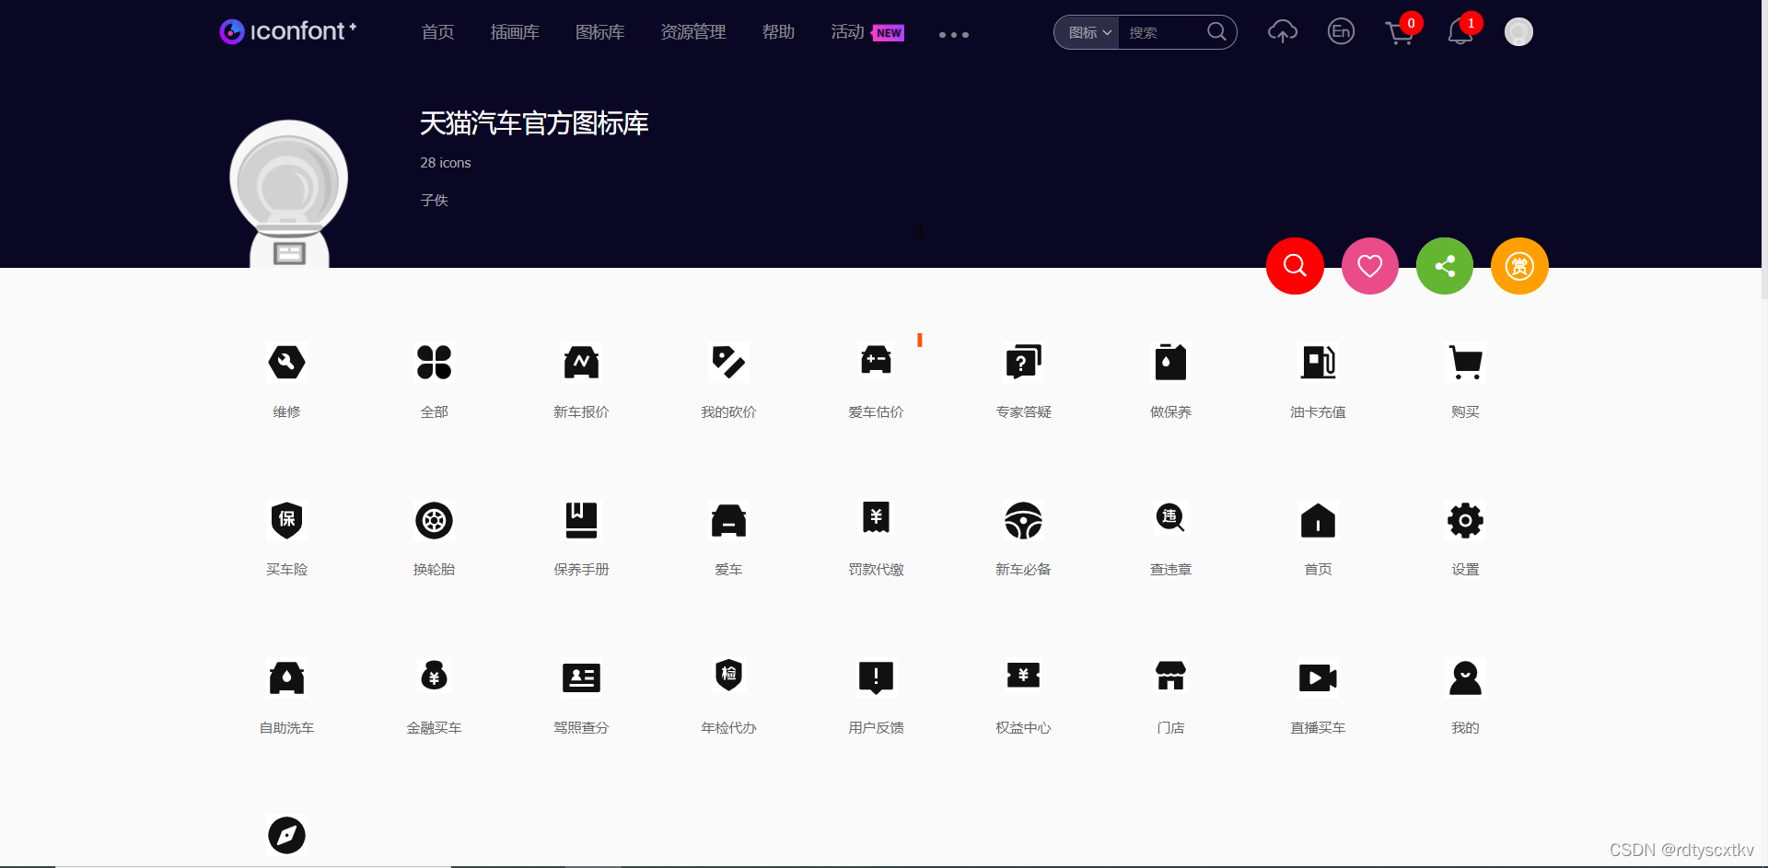This screenshot has height=868, width=1768.
Task: Click the red search circle button
Action: point(1295,266)
